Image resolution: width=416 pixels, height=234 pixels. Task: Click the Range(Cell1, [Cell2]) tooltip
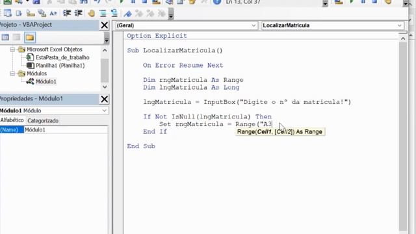point(280,131)
